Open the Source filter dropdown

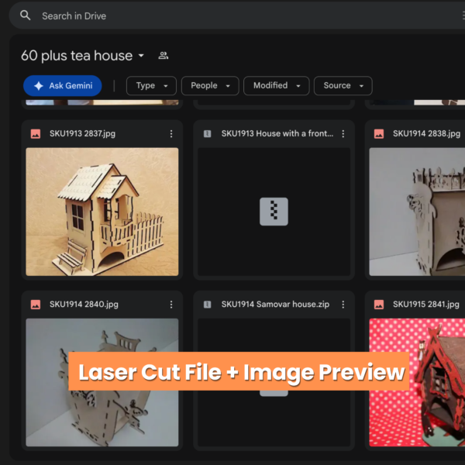tap(343, 86)
